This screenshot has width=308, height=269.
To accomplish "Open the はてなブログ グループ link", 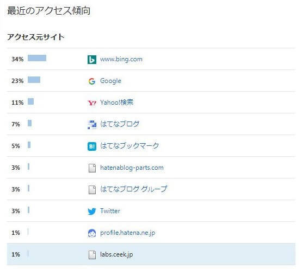I will 133,189.
